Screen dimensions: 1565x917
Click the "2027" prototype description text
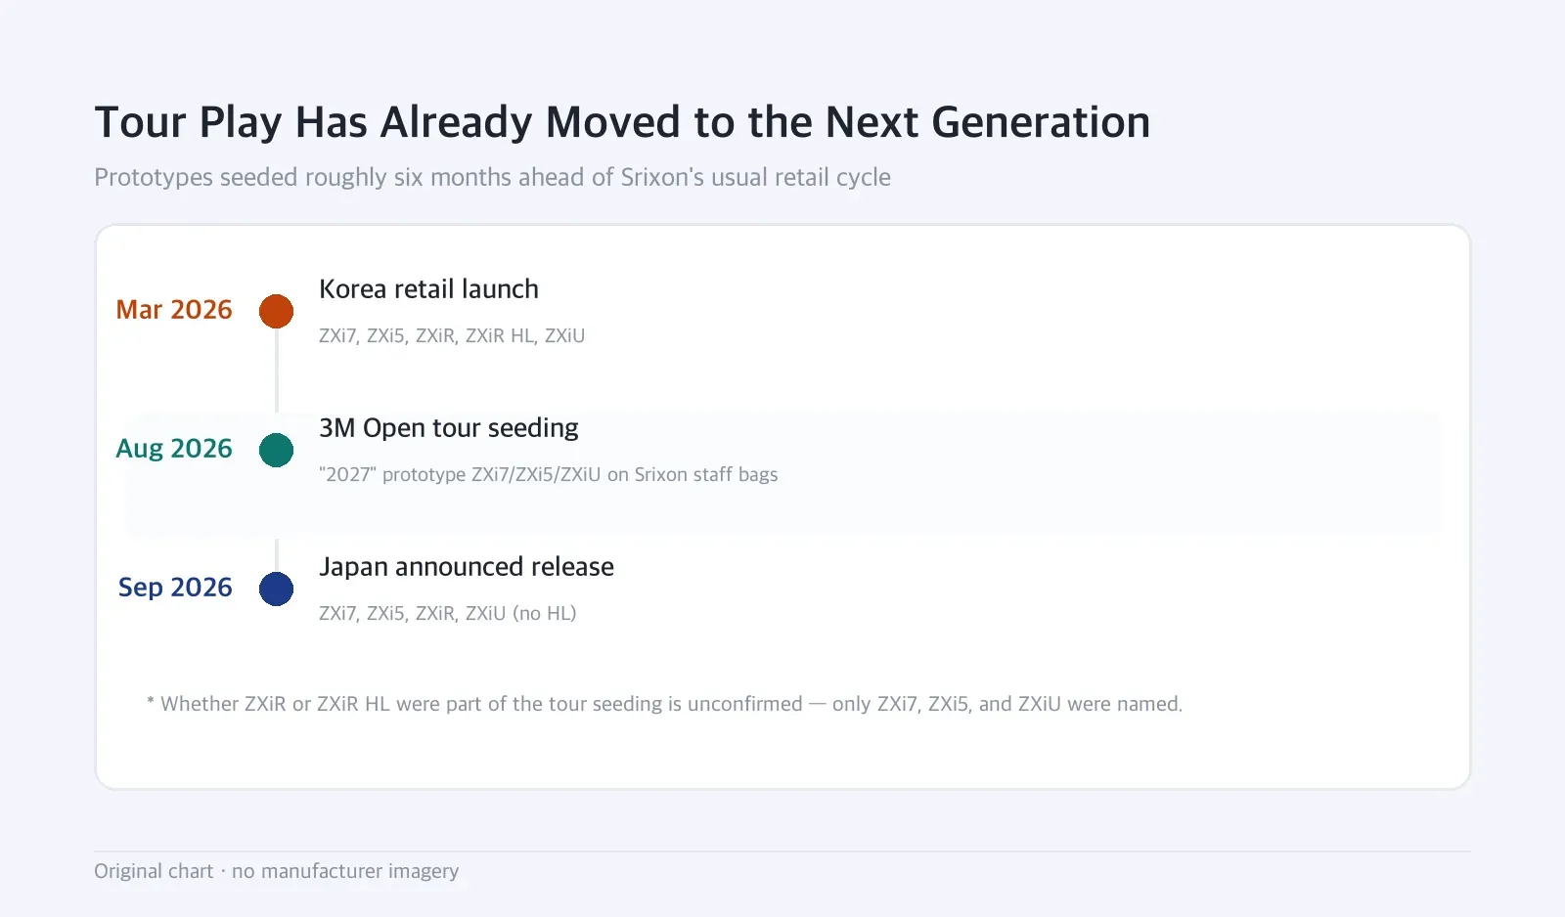pyautogui.click(x=549, y=474)
